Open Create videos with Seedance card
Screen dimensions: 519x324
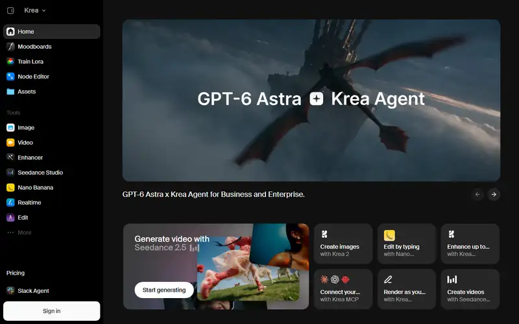pos(470,289)
